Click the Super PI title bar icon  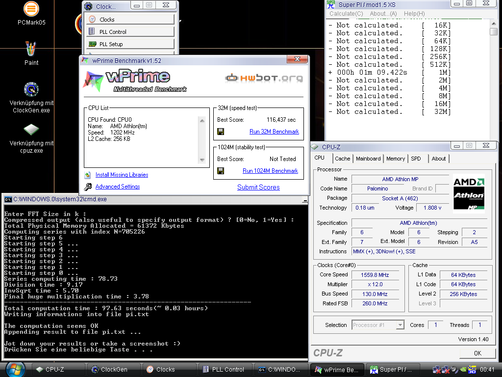331,5
